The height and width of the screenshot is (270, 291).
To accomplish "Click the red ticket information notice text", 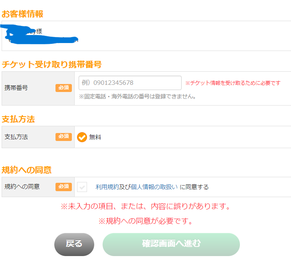I will pyautogui.click(x=233, y=83).
